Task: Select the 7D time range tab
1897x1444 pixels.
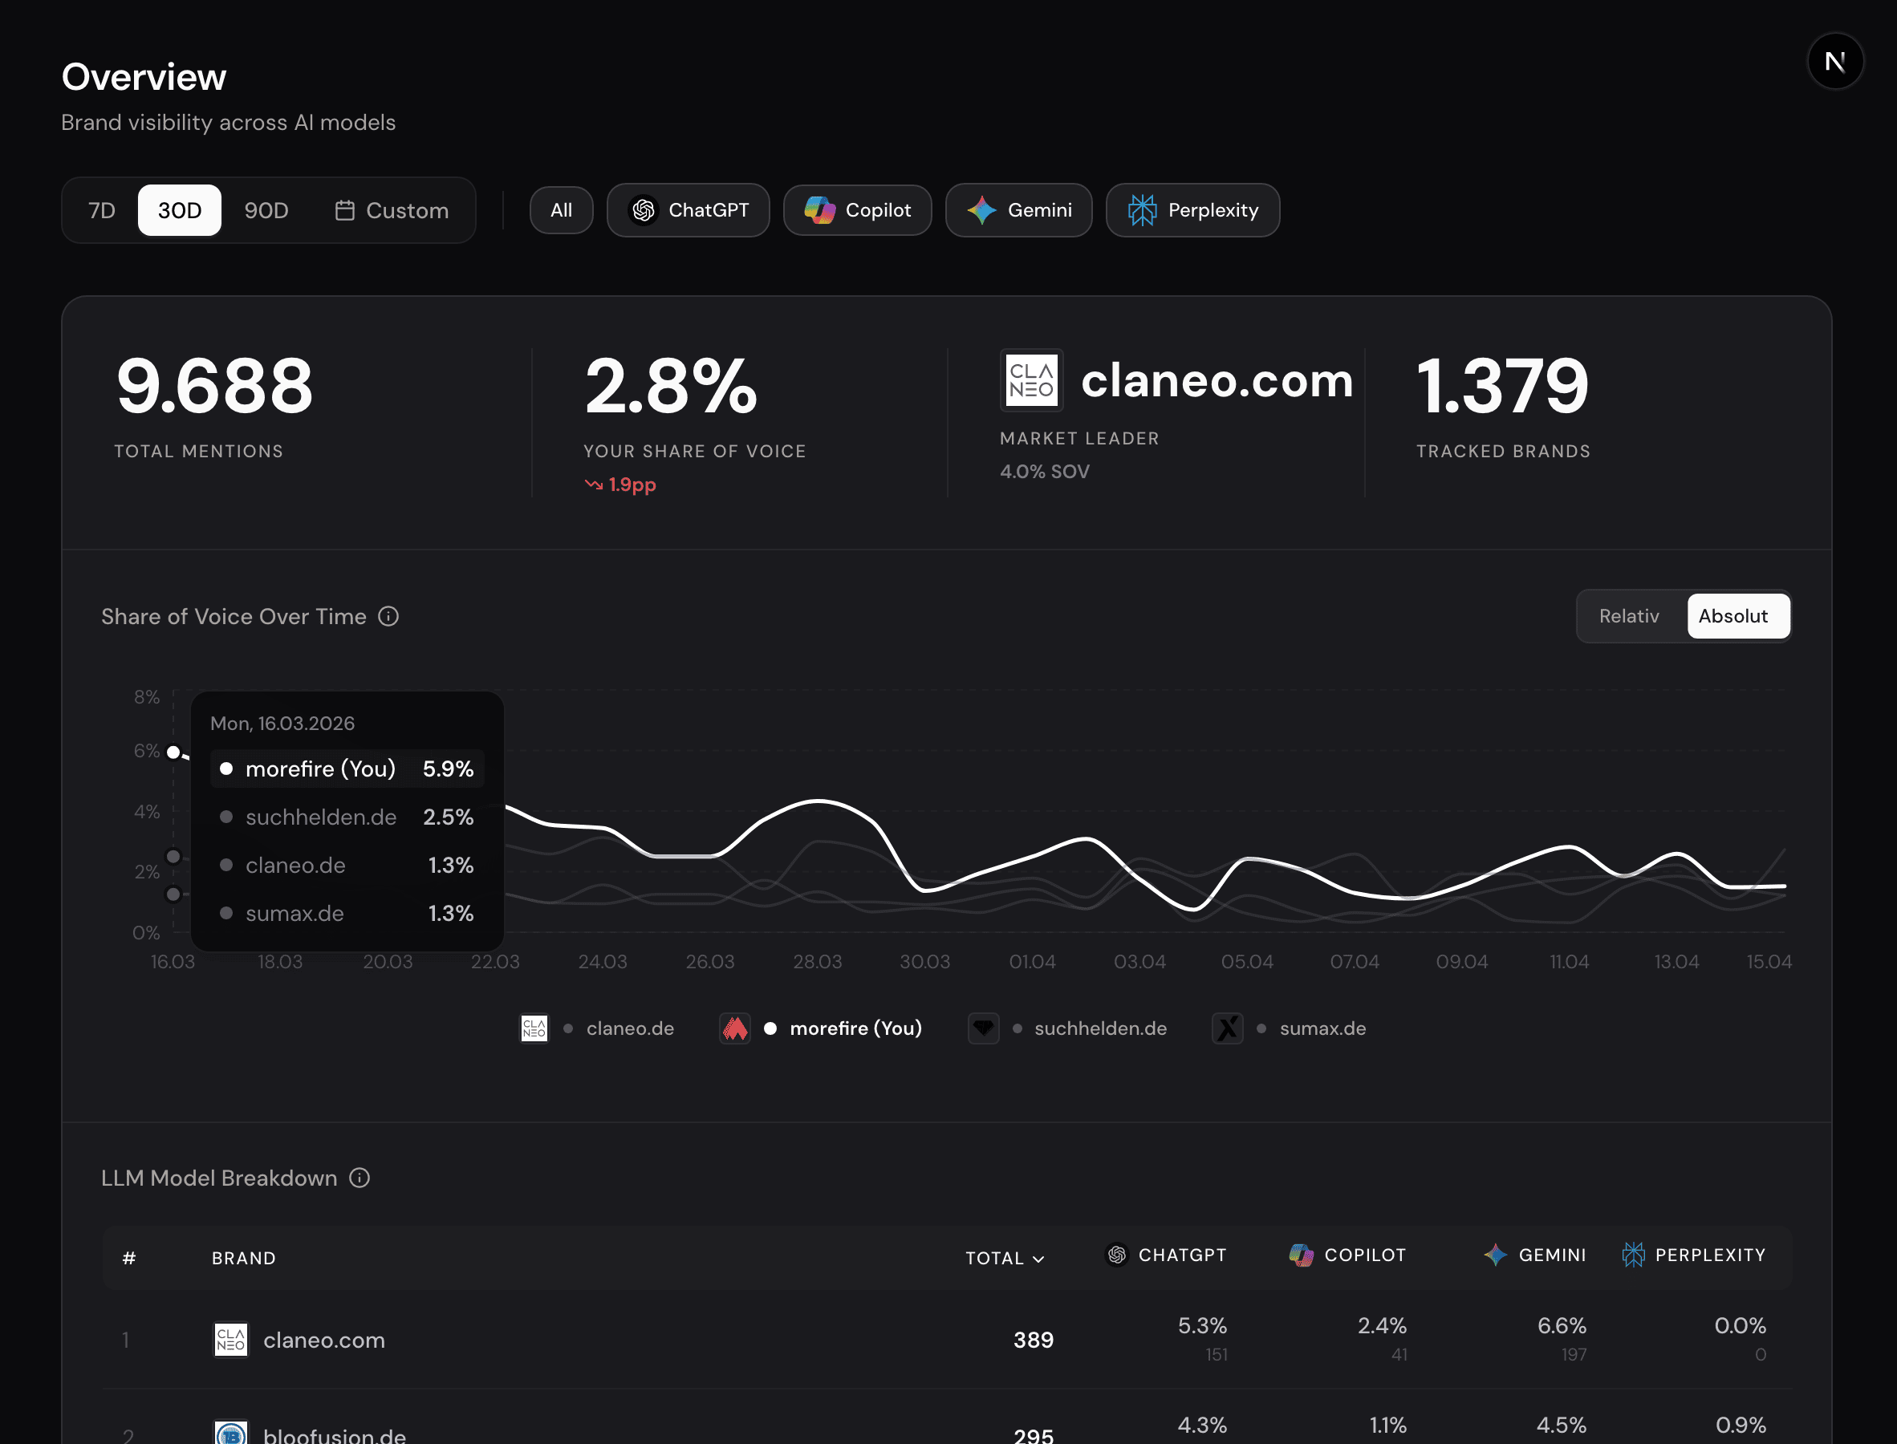Action: click(x=102, y=210)
